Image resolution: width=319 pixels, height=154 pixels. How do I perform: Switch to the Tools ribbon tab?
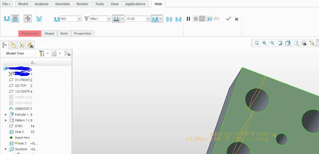pos(100,4)
